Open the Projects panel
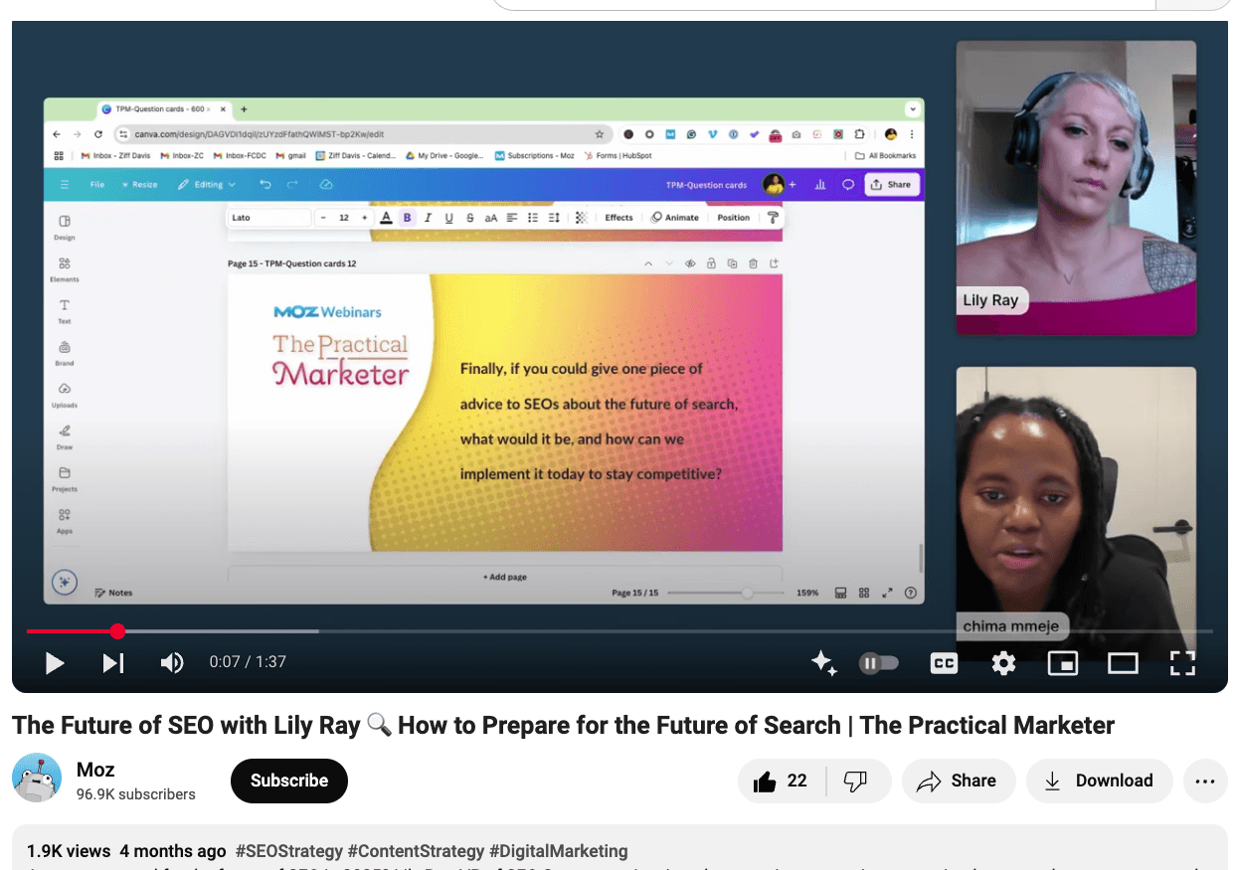Image resolution: width=1237 pixels, height=870 pixels. pyautogui.click(x=64, y=479)
